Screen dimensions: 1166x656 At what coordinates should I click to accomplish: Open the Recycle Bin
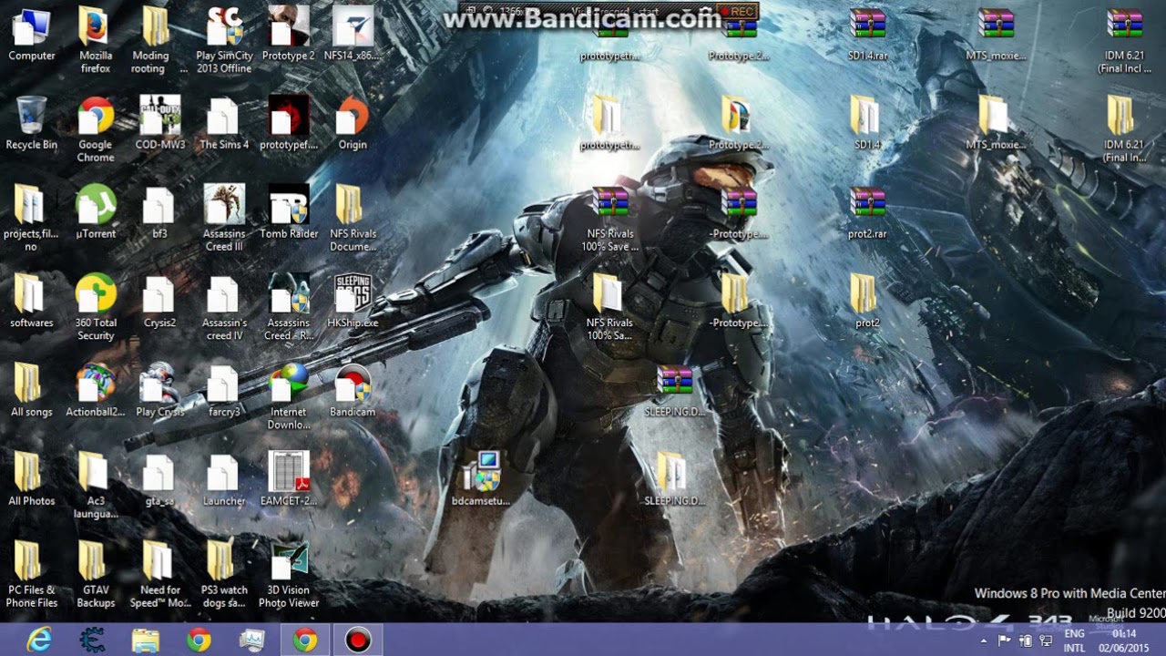(x=32, y=123)
